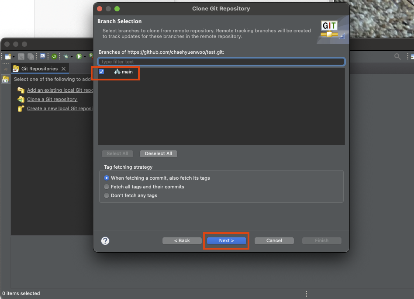Click the green Run toolbar icon
This screenshot has height=299, width=414.
pos(79,56)
